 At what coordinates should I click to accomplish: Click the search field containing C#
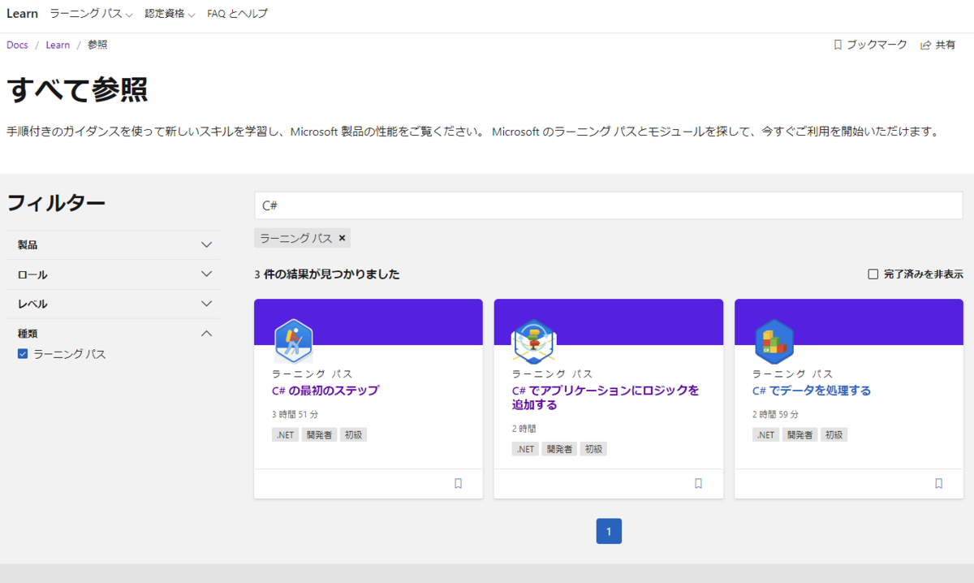point(609,205)
